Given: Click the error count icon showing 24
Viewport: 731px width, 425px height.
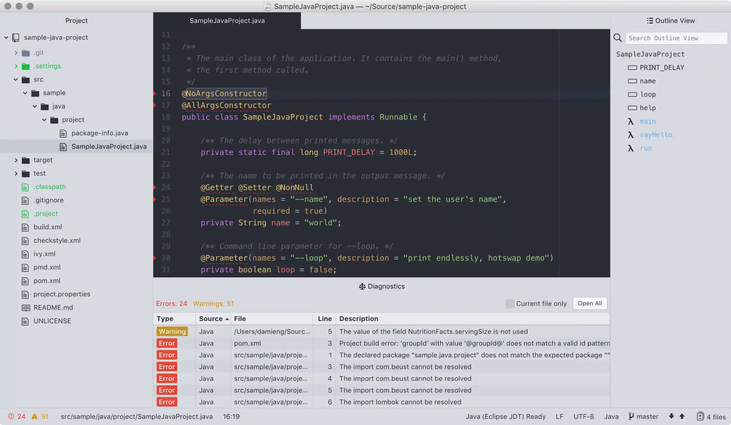Looking at the screenshot, I should [x=11, y=416].
